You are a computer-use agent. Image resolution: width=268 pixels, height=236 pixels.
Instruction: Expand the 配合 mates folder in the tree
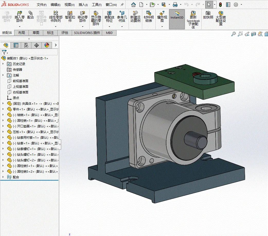pos(3,177)
